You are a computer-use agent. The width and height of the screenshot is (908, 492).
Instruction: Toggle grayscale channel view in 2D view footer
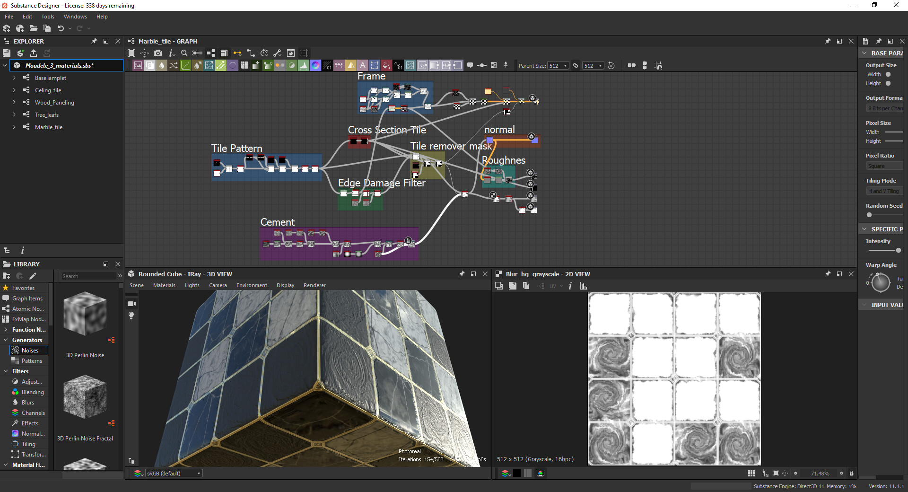pos(517,473)
